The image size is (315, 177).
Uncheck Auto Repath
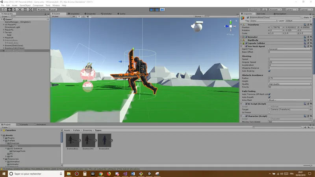tap(269, 97)
